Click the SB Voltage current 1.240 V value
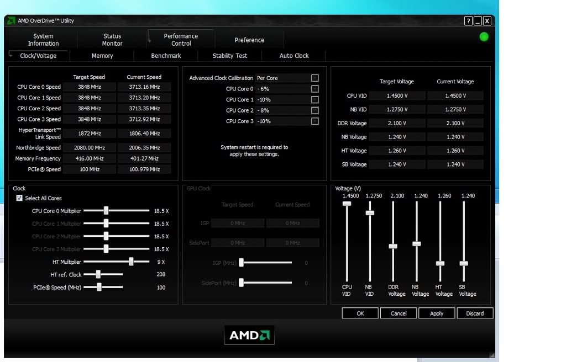This screenshot has height=362, width=566. coord(455,164)
